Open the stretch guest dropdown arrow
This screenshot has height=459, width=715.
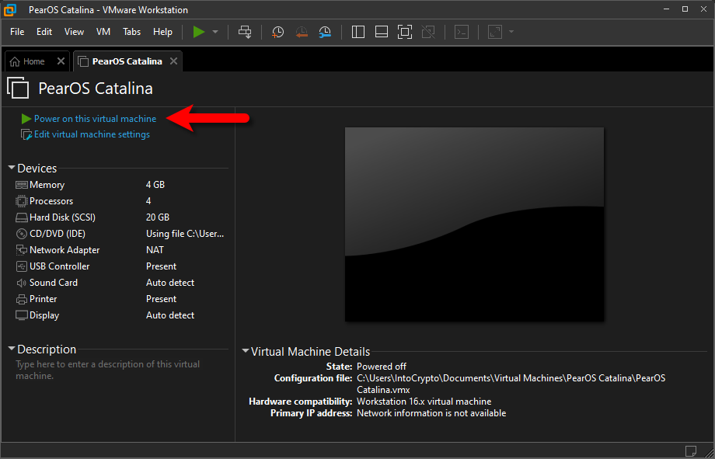(511, 32)
